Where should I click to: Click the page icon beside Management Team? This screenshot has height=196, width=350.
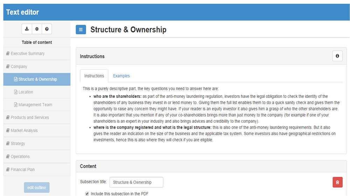[x=16, y=105]
